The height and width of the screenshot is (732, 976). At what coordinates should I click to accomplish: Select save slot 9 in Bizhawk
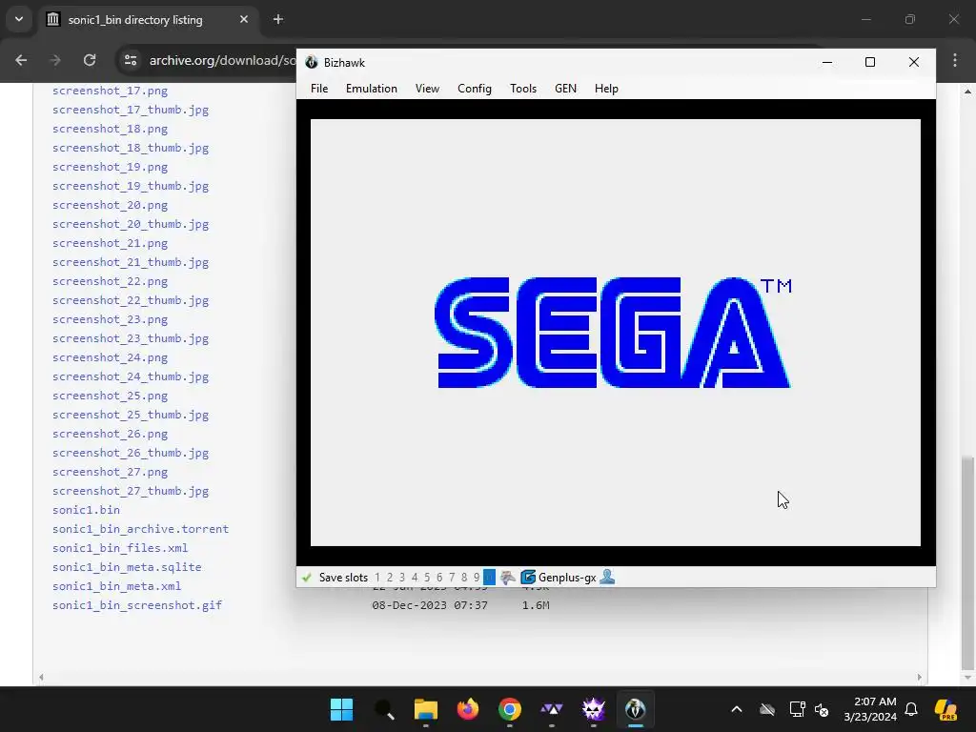[x=477, y=578]
